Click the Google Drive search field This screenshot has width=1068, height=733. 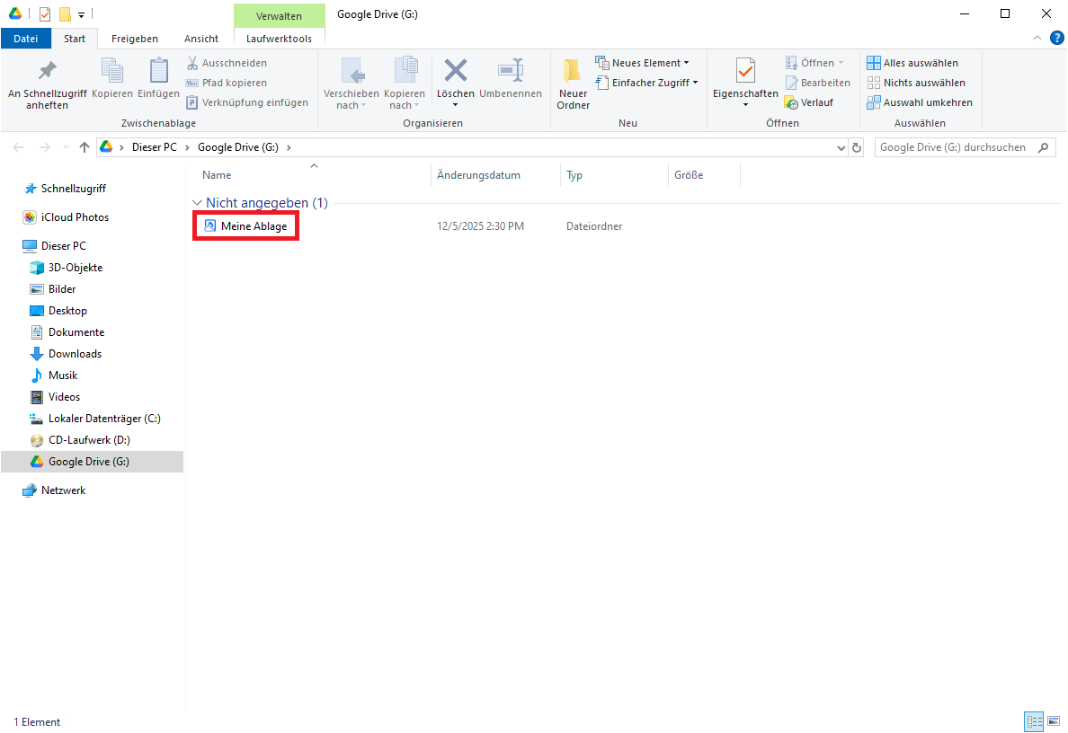point(953,147)
